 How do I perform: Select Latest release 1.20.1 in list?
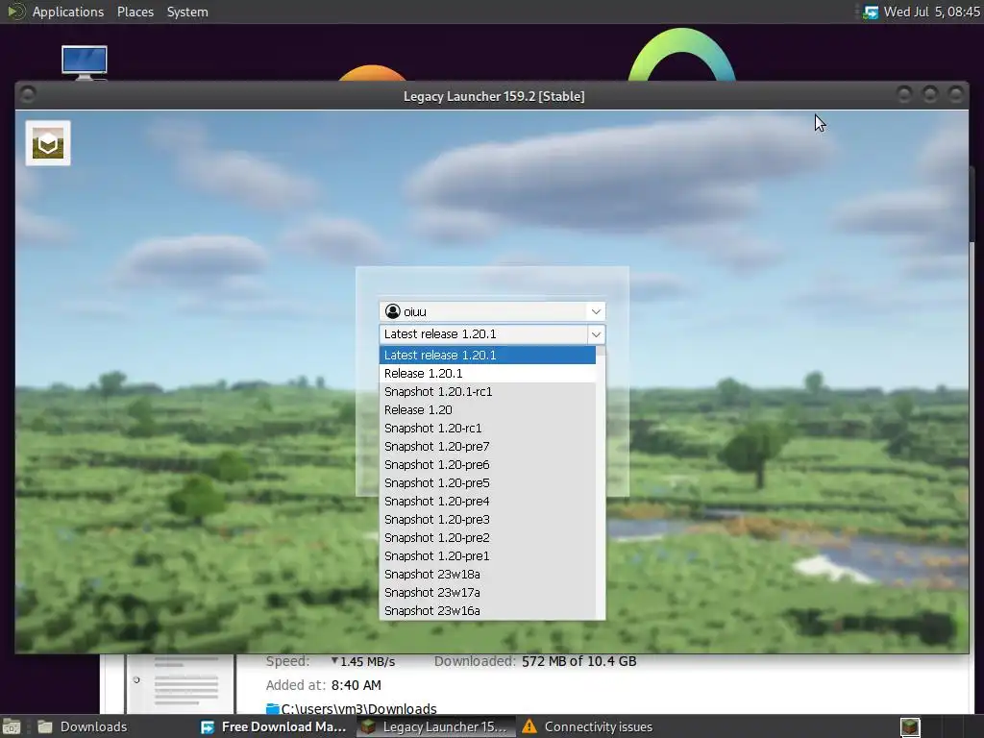point(487,356)
